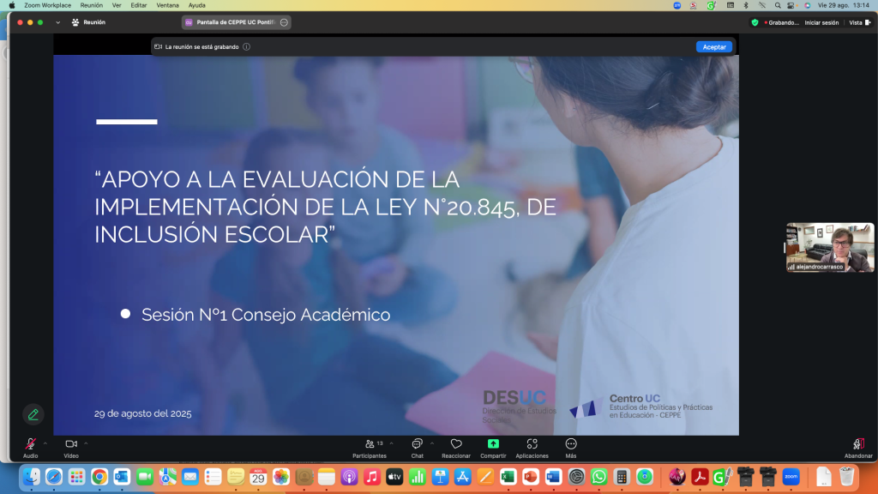Open the Ver menu
This screenshot has height=494, width=878.
(117, 5)
